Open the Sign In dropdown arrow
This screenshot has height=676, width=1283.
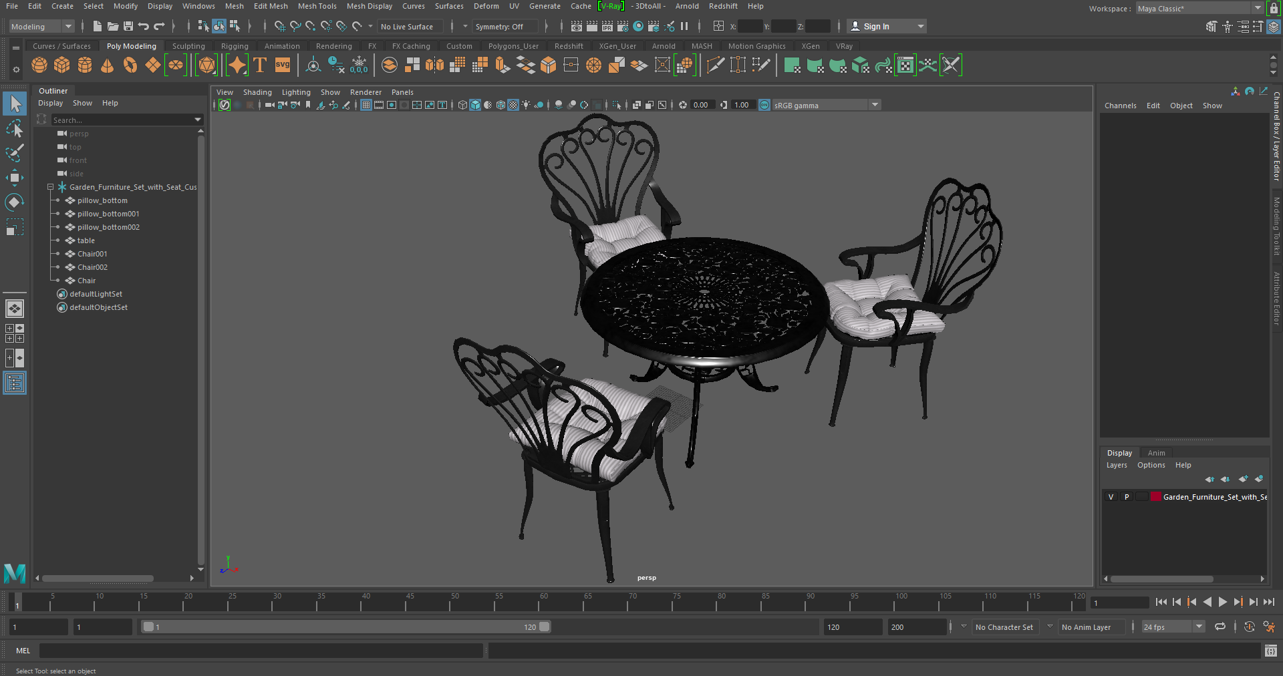coord(921,26)
